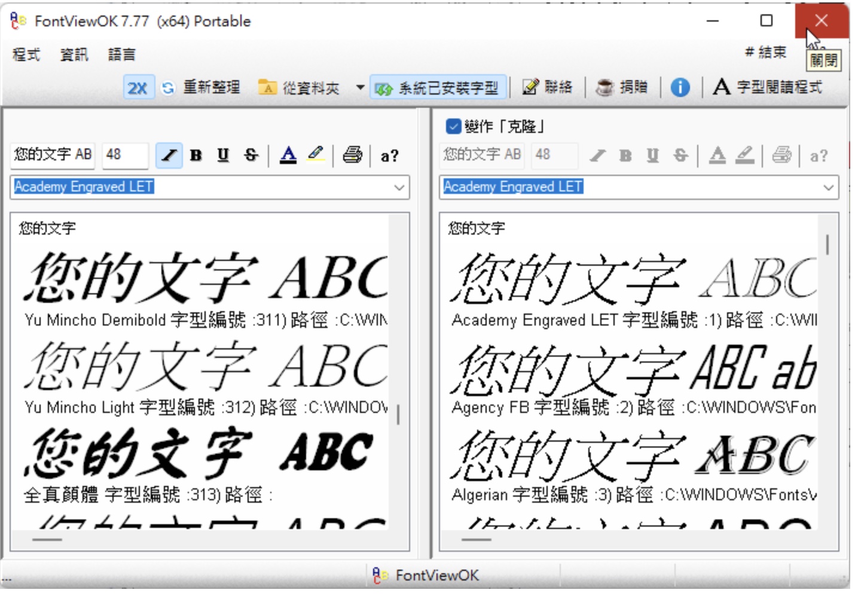This screenshot has width=855, height=602.
Task: Open 字型閱讀程式 font reader
Action: [768, 87]
